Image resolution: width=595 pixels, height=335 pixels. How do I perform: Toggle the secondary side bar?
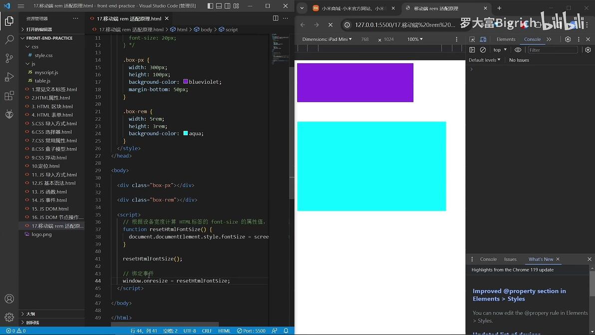[x=227, y=5]
